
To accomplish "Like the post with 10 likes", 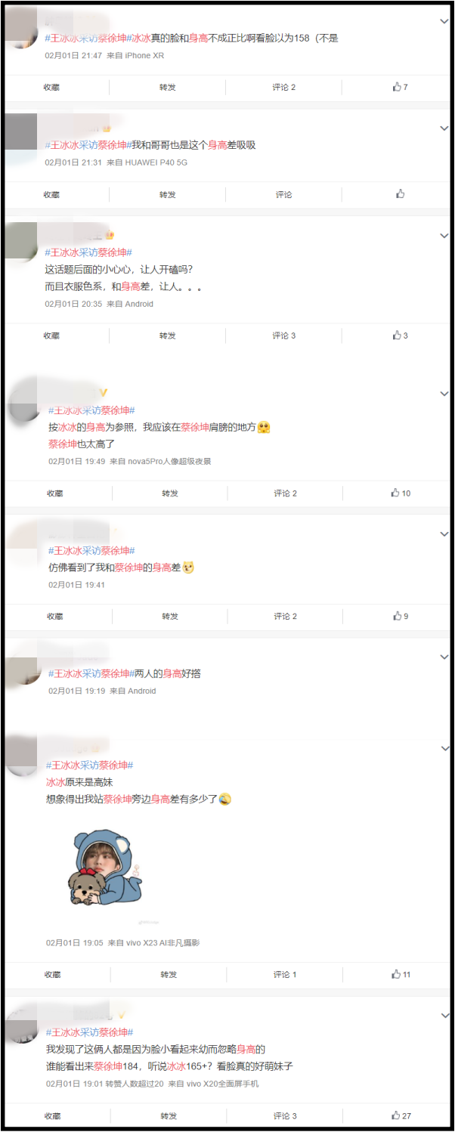I will click(401, 493).
